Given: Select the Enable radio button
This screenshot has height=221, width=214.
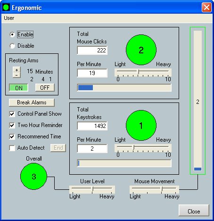Looking at the screenshot, I should [x=12, y=34].
